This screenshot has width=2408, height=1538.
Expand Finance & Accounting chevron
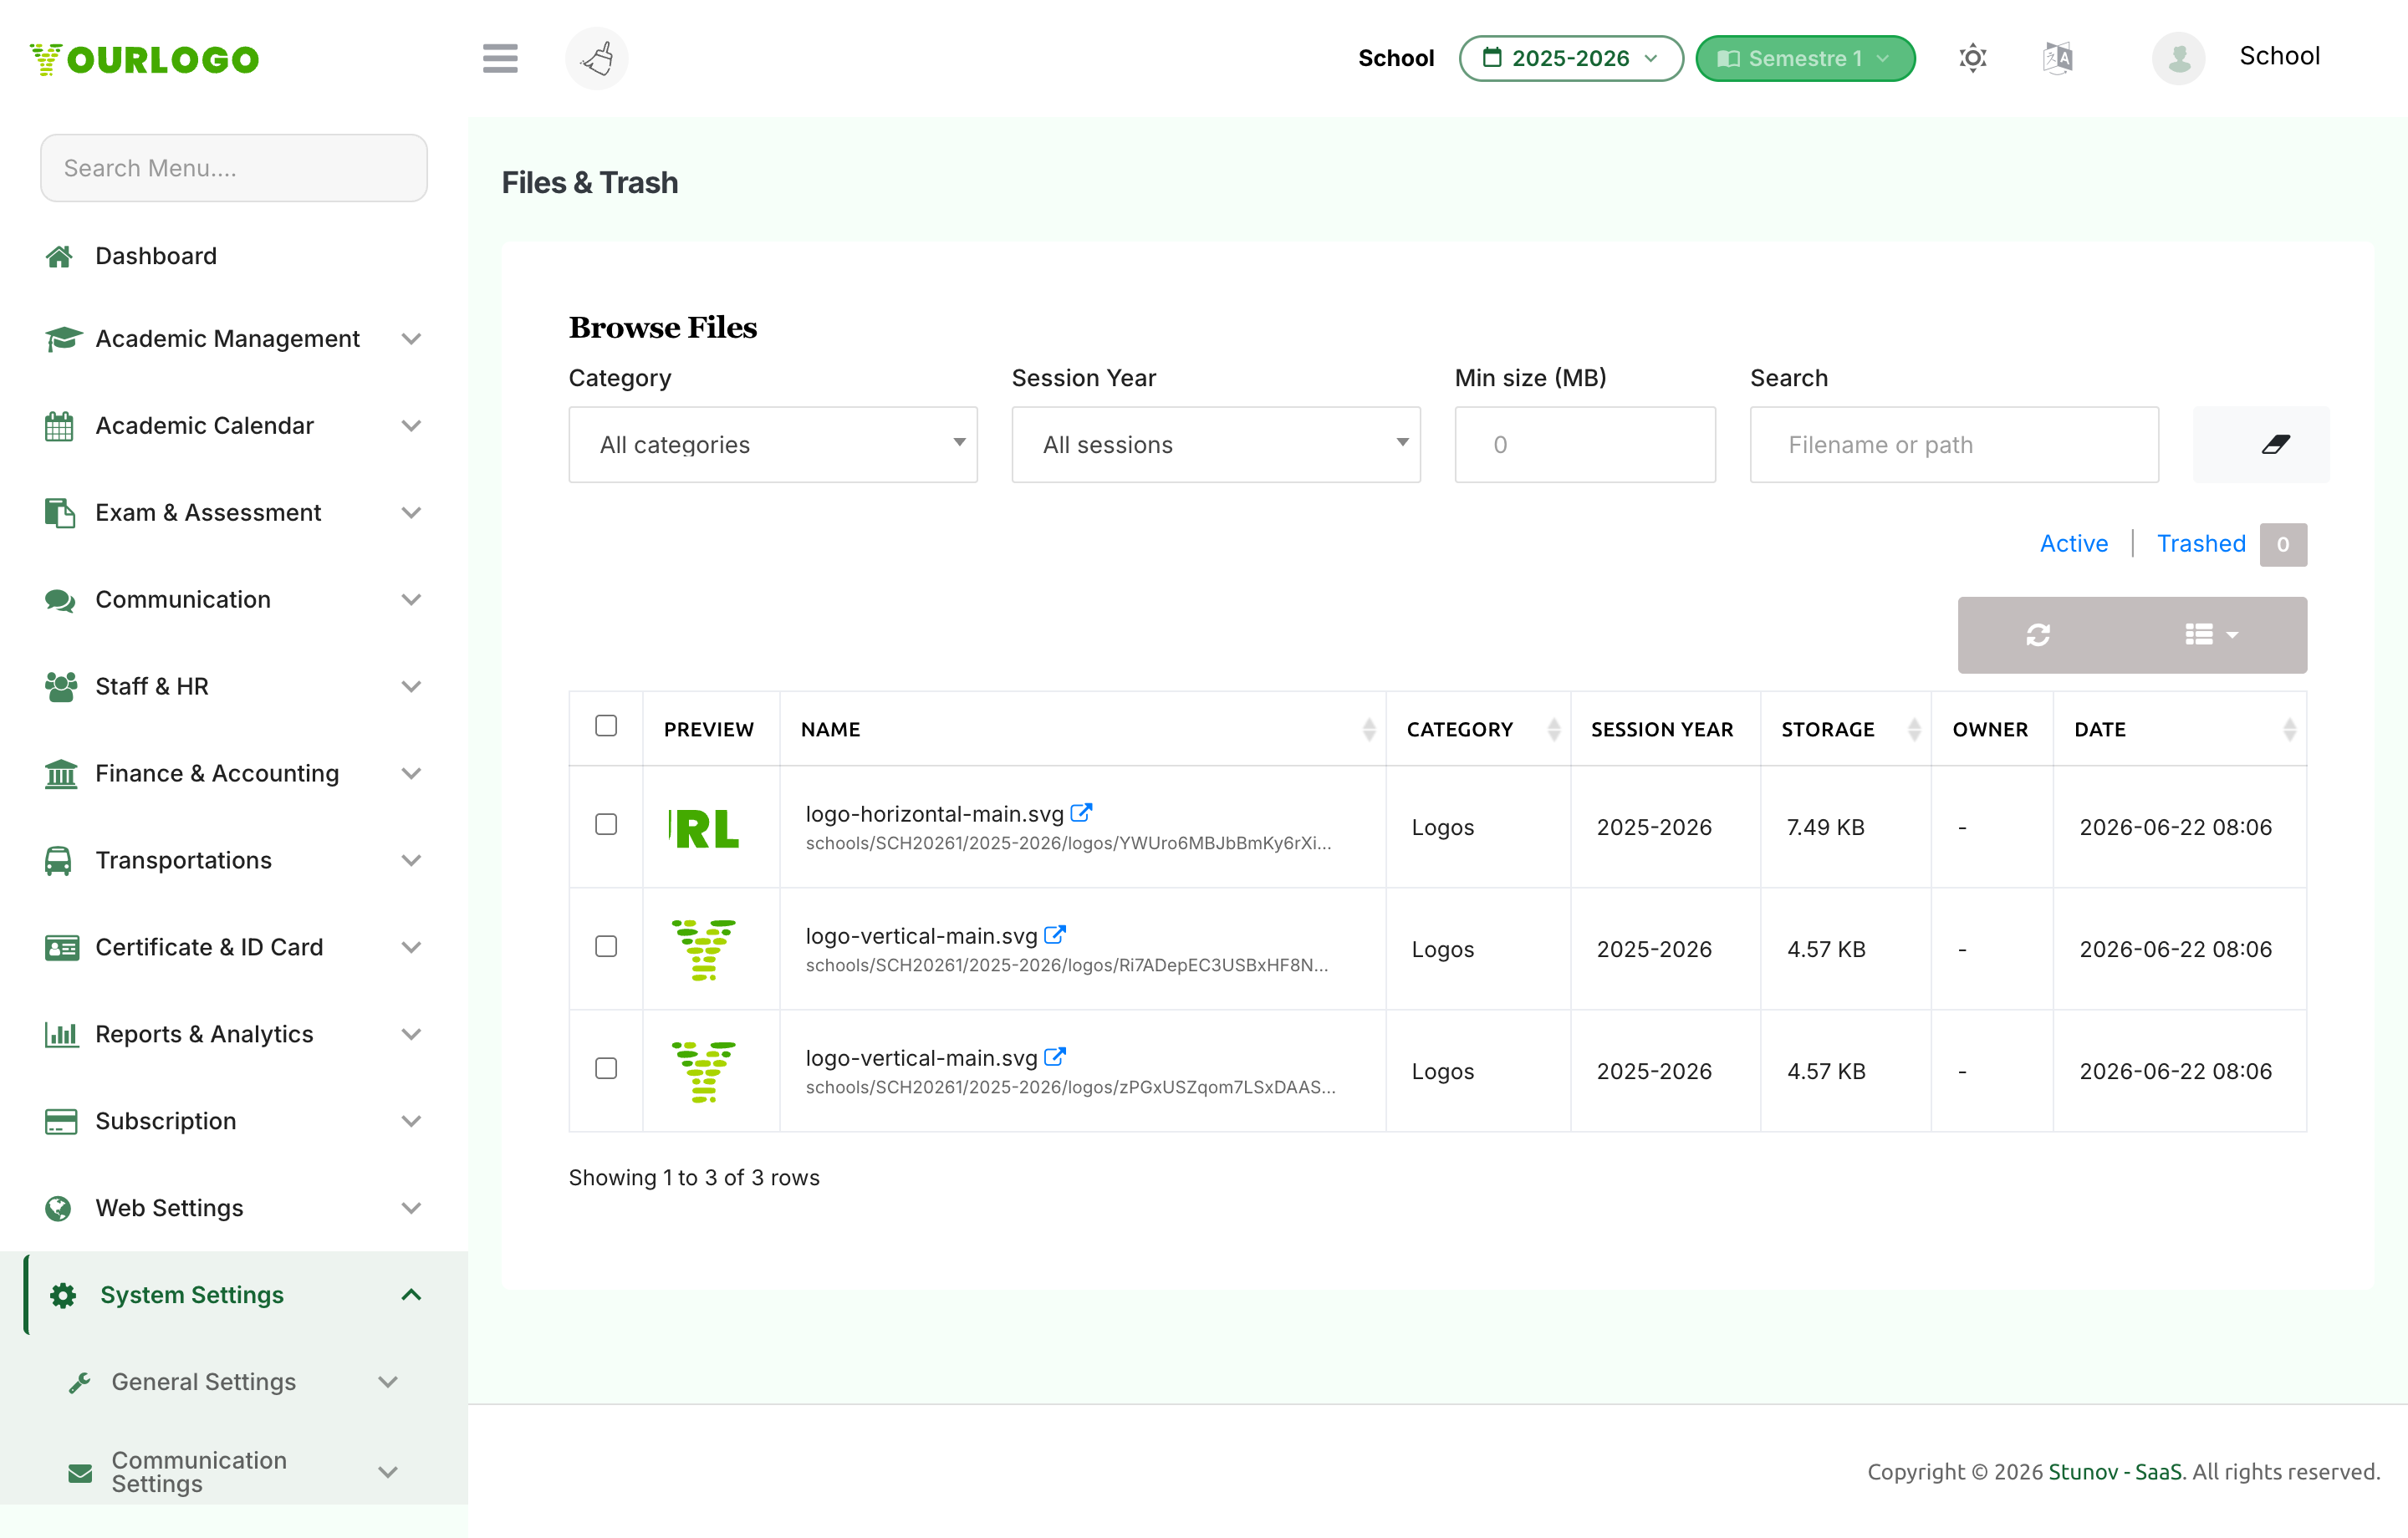(411, 774)
